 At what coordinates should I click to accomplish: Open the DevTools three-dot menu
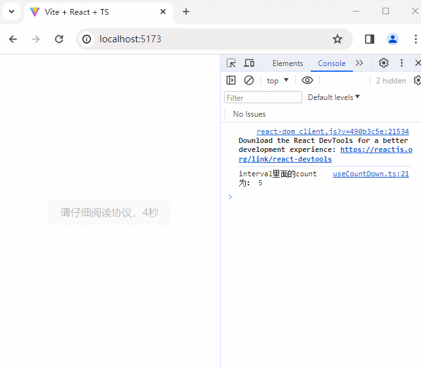click(x=402, y=63)
